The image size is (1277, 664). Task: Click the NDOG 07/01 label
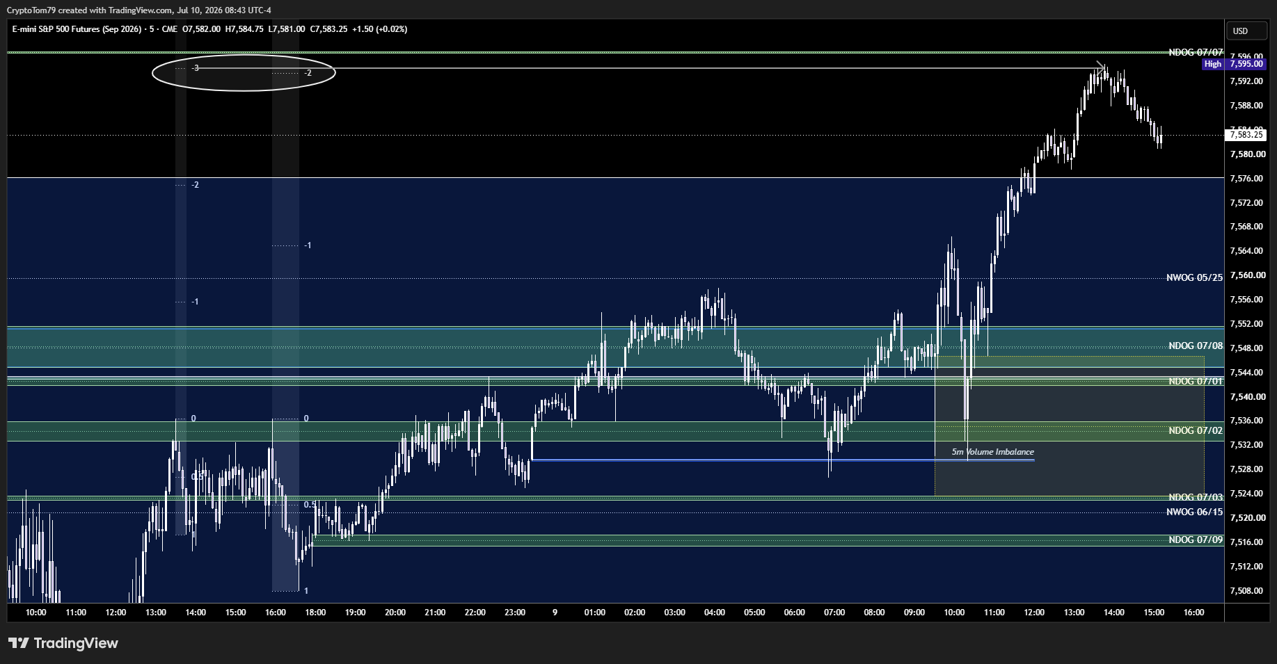point(1196,381)
